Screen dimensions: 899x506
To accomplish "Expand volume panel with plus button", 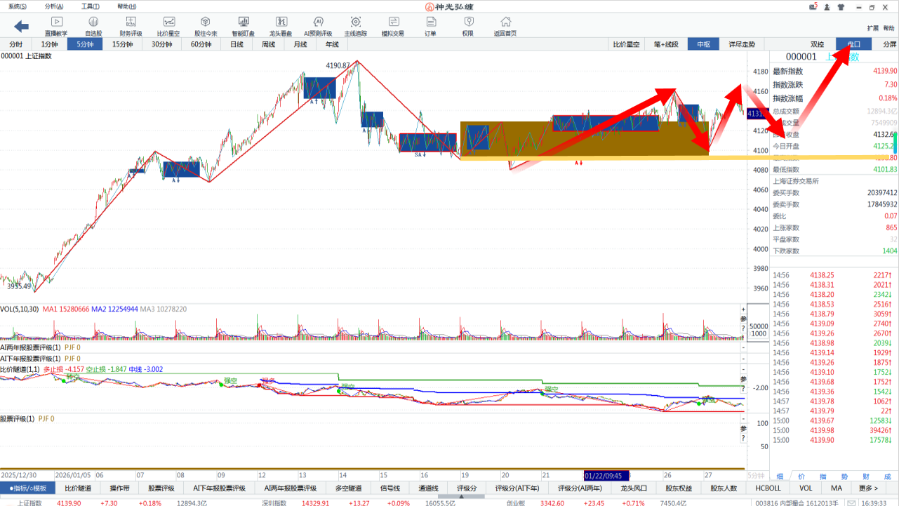I will 743,309.
